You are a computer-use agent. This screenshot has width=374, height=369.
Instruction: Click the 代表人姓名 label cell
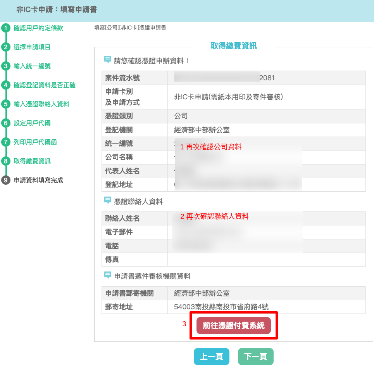click(x=134, y=171)
